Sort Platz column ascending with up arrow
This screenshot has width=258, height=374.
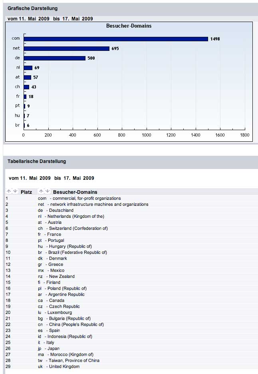pos(10,191)
